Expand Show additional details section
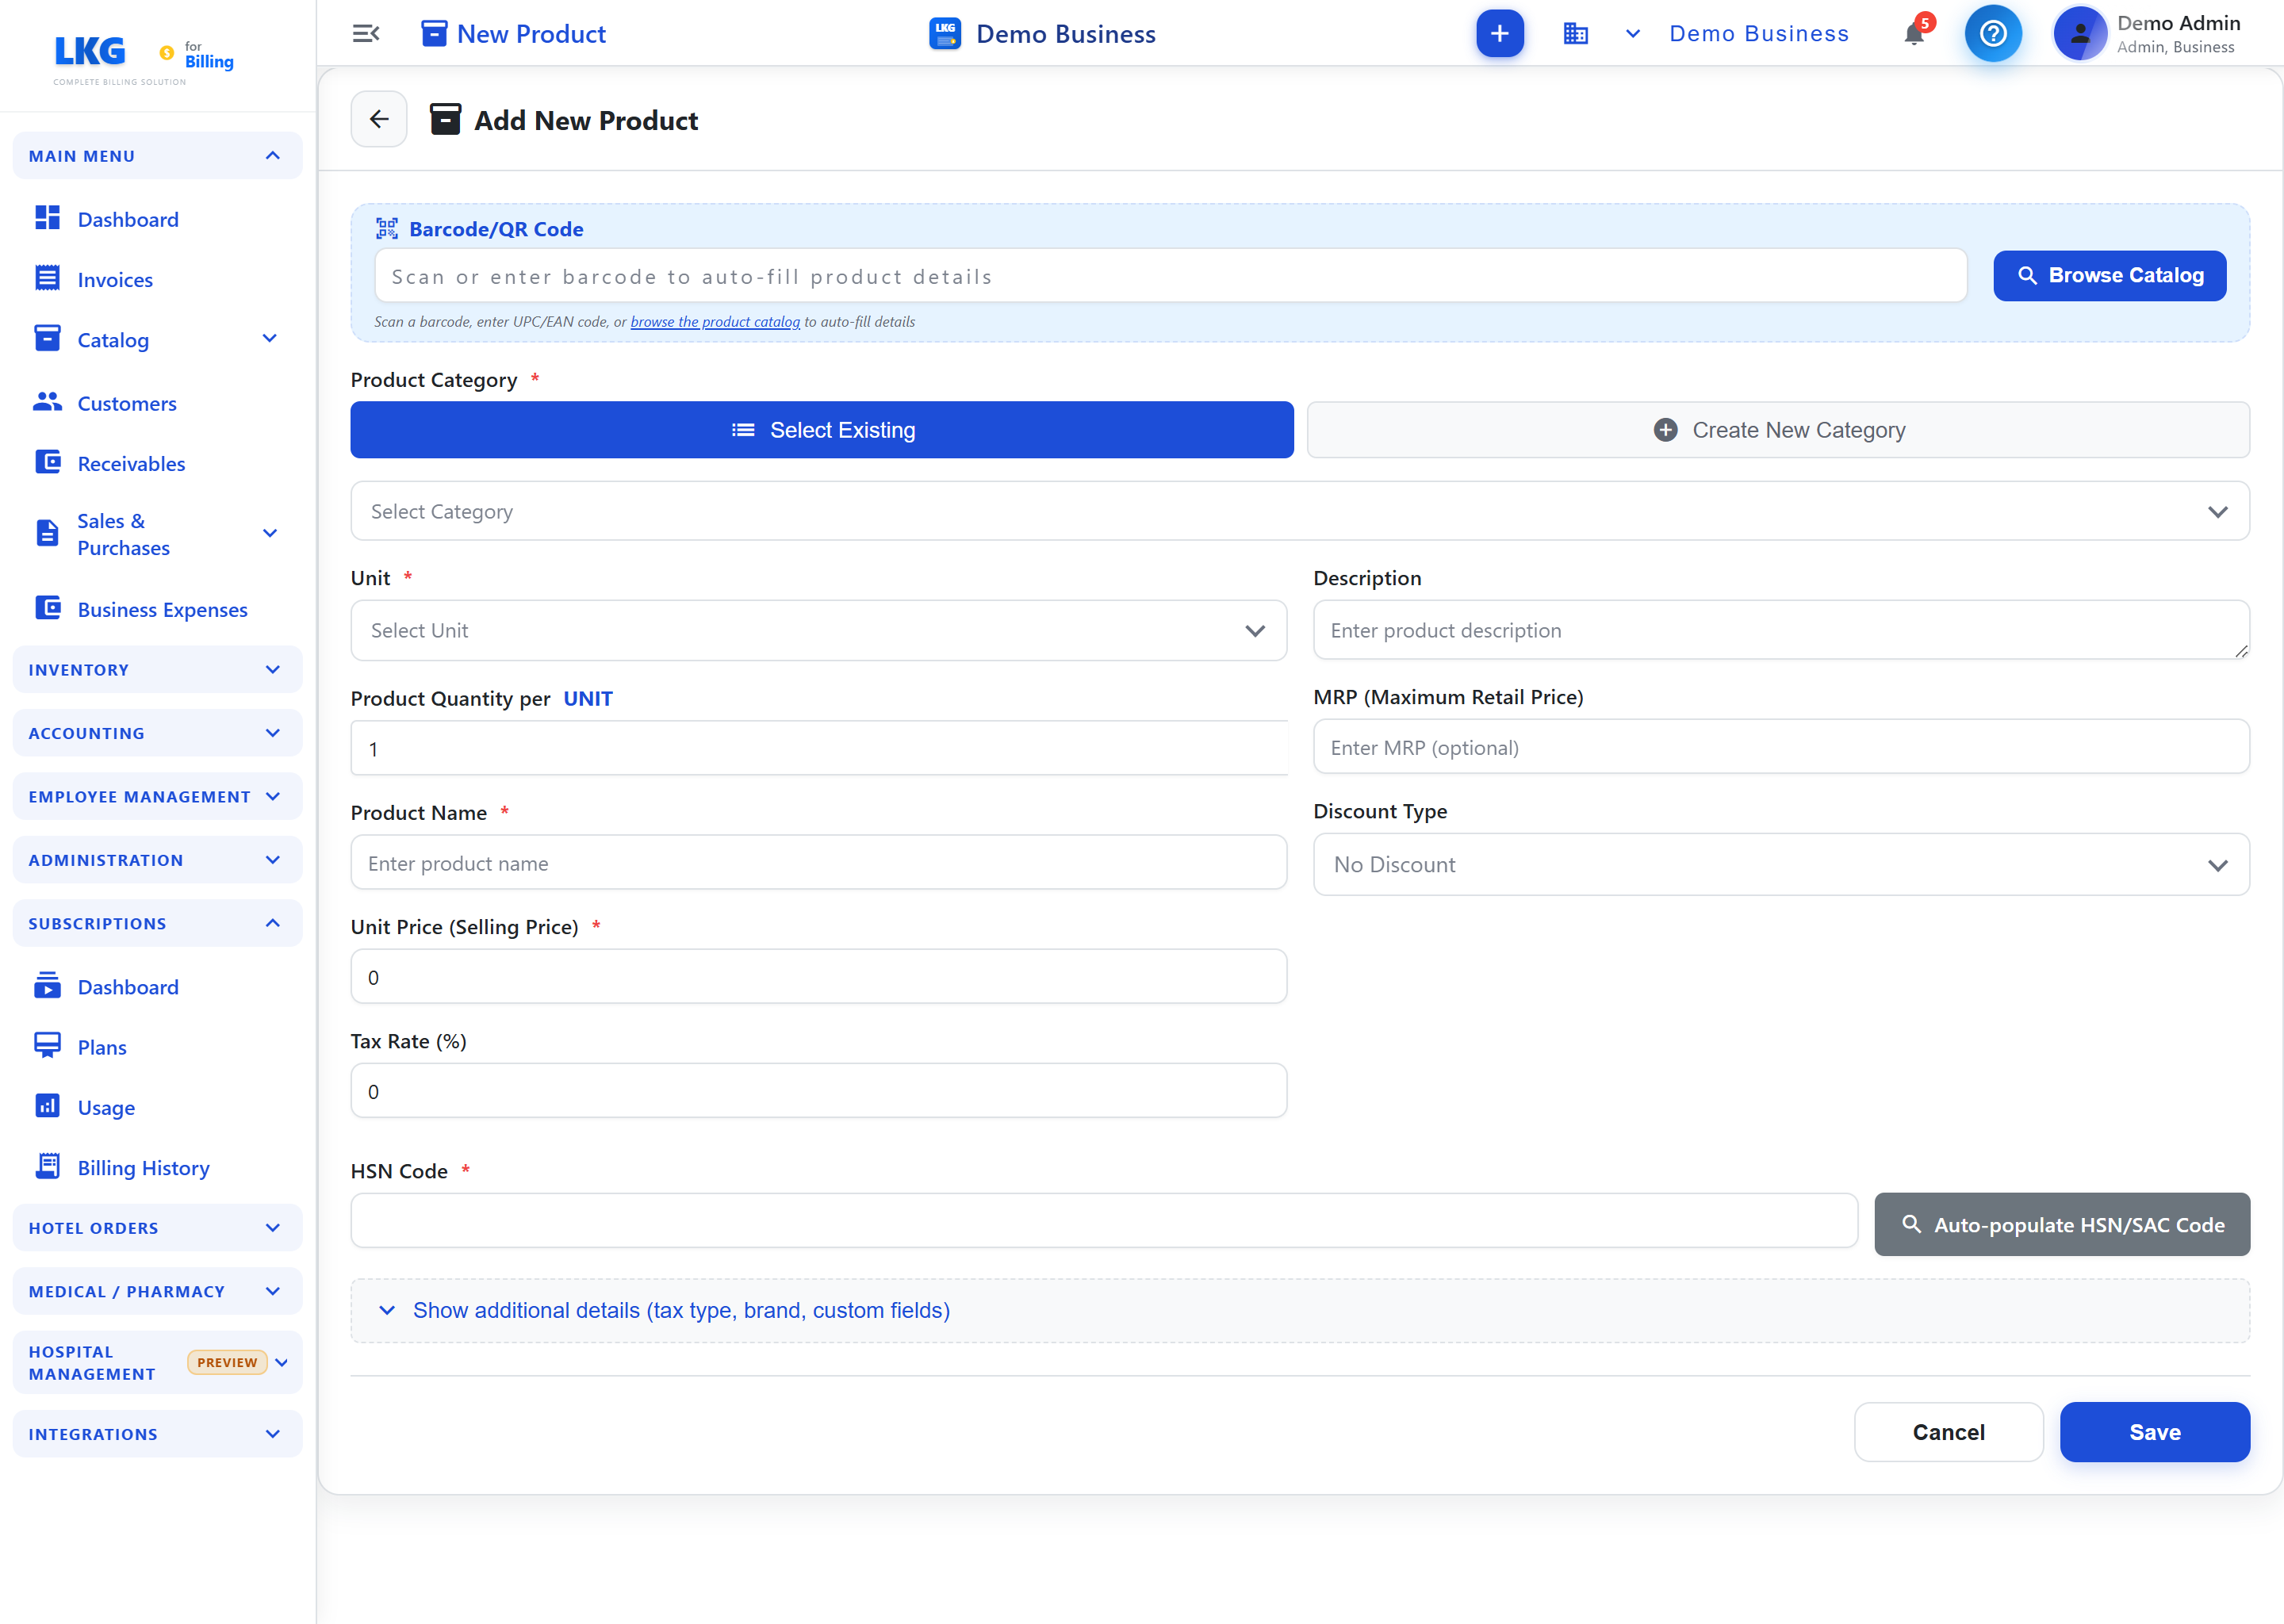The height and width of the screenshot is (1624, 2284). tap(1299, 1311)
